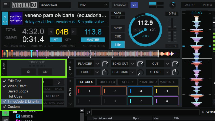The image size is (216, 121).
Task: Click the CPU activity meter showing 5
Action: [x=172, y=5]
